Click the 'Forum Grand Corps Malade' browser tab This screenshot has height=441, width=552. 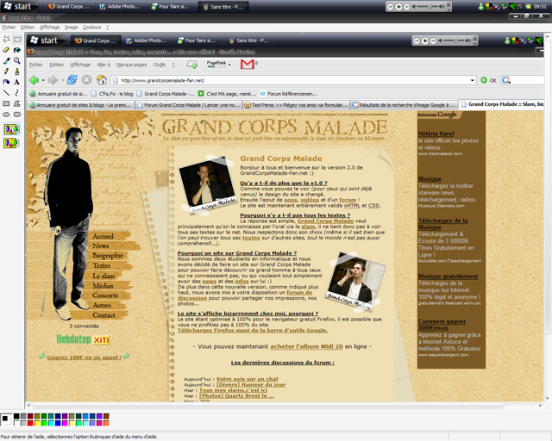pos(189,105)
